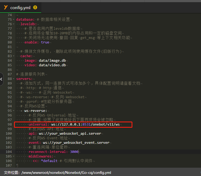Click the '# 重连间隔 单位毫秒' comment
Viewport: 201px width, 176px height.
[x=48, y=147]
